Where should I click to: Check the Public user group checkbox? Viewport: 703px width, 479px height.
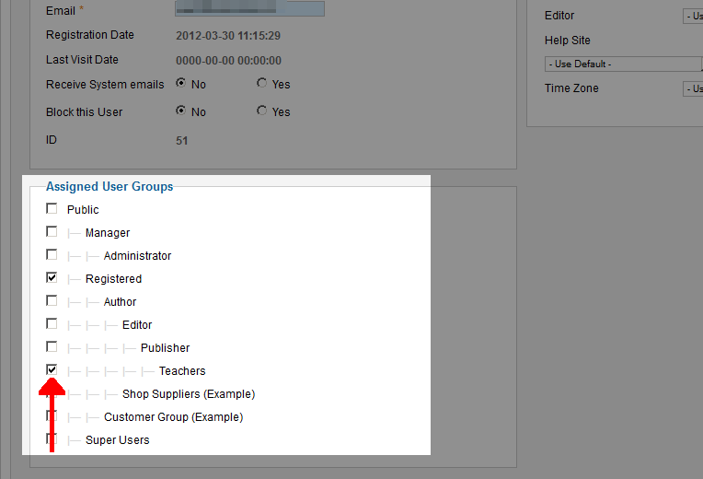point(52,209)
